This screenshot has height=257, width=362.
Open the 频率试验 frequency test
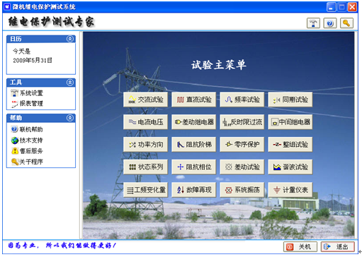[x=242, y=100]
